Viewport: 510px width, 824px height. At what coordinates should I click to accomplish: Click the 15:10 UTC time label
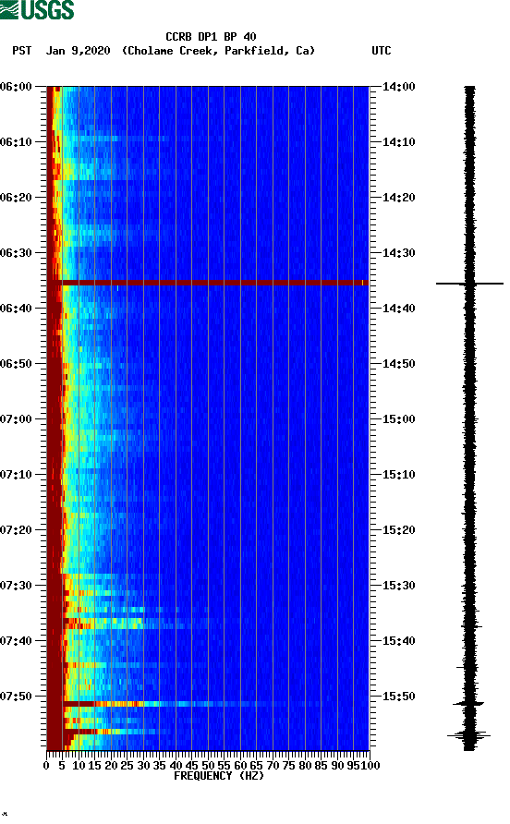click(399, 475)
